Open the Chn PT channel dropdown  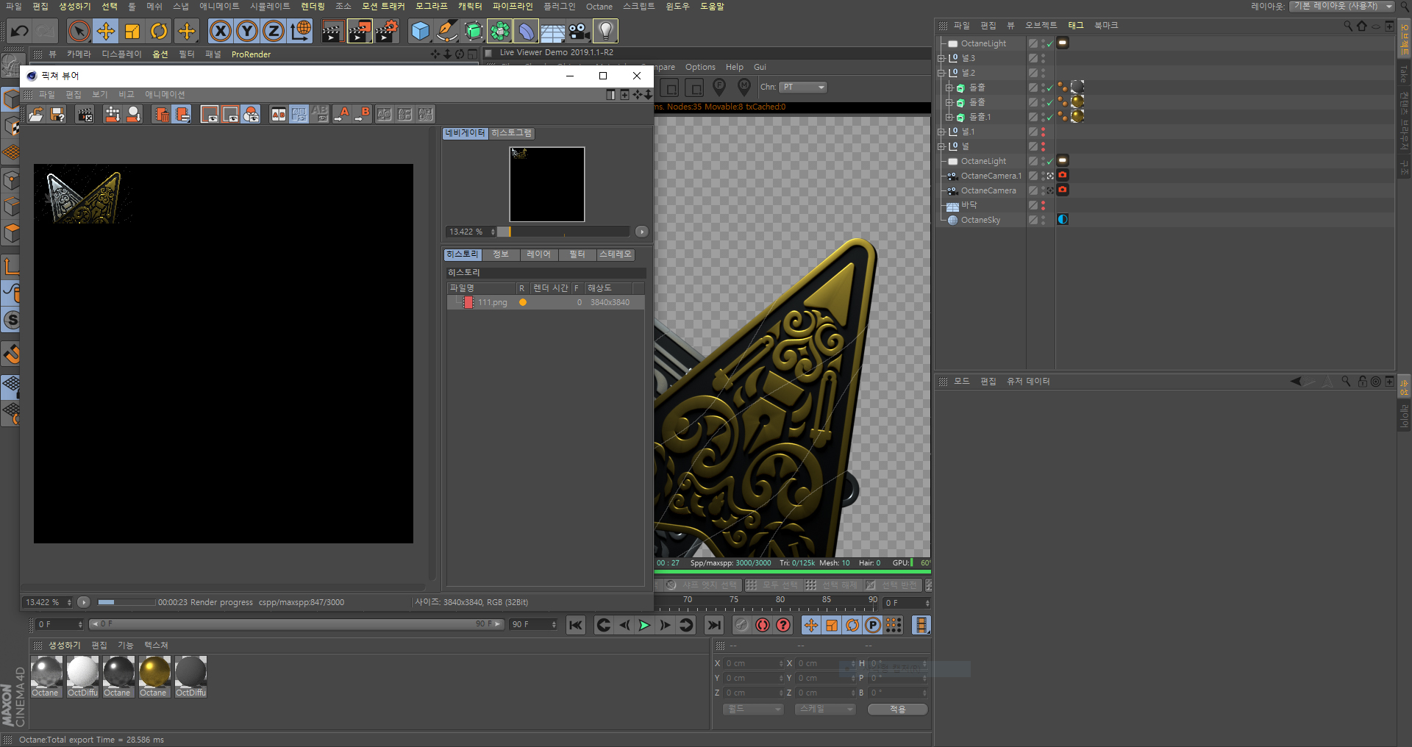(x=803, y=87)
